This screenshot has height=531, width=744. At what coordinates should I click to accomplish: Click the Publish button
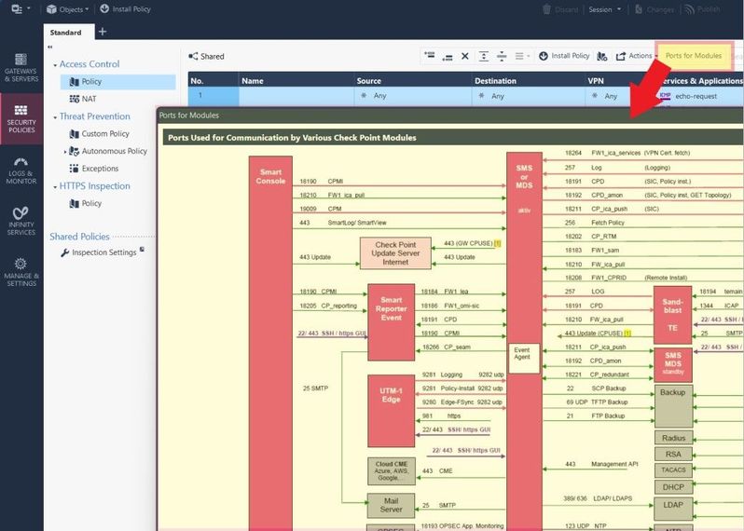point(703,9)
